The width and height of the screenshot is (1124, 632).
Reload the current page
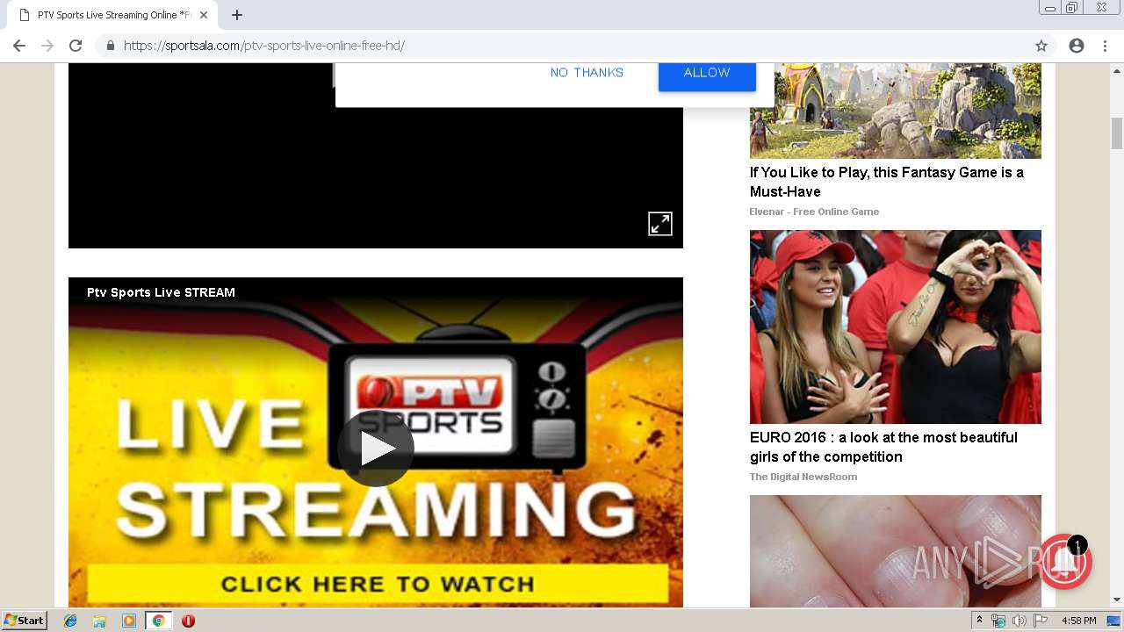(x=76, y=46)
